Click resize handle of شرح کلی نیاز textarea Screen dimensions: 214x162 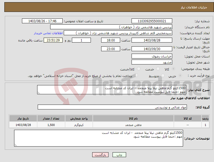[39, 93]
